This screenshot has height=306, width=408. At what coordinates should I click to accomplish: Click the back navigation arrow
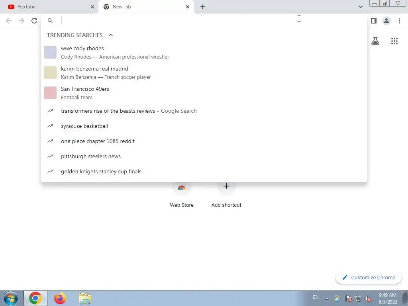click(9, 21)
